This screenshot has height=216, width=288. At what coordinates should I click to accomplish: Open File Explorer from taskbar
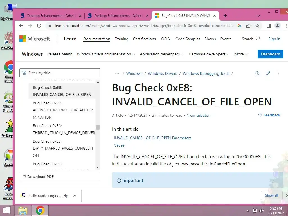(22, 210)
